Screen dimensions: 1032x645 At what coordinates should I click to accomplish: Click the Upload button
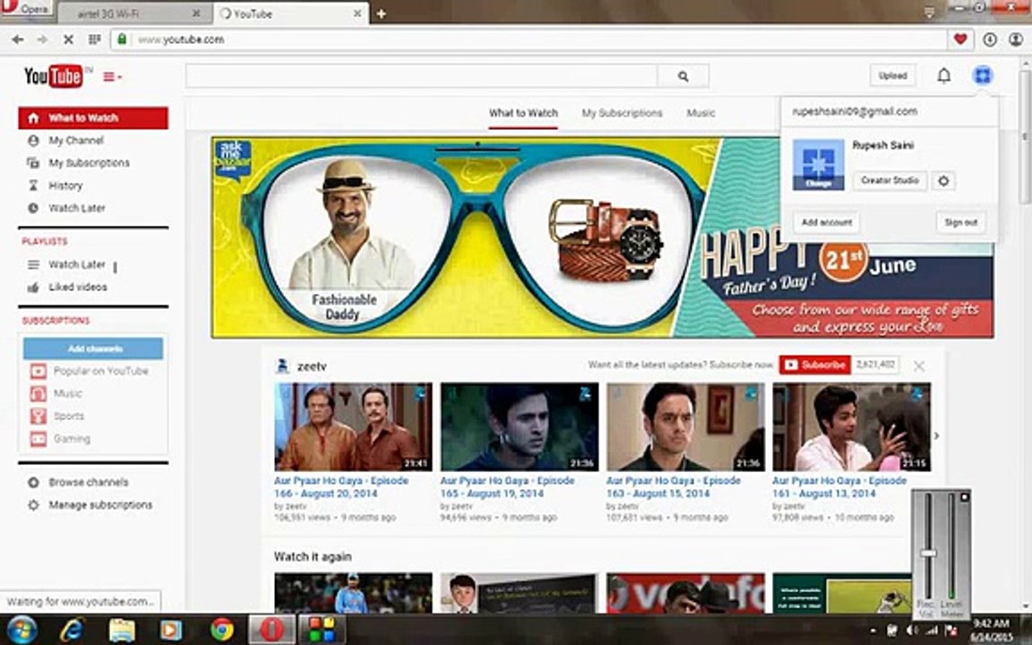892,75
